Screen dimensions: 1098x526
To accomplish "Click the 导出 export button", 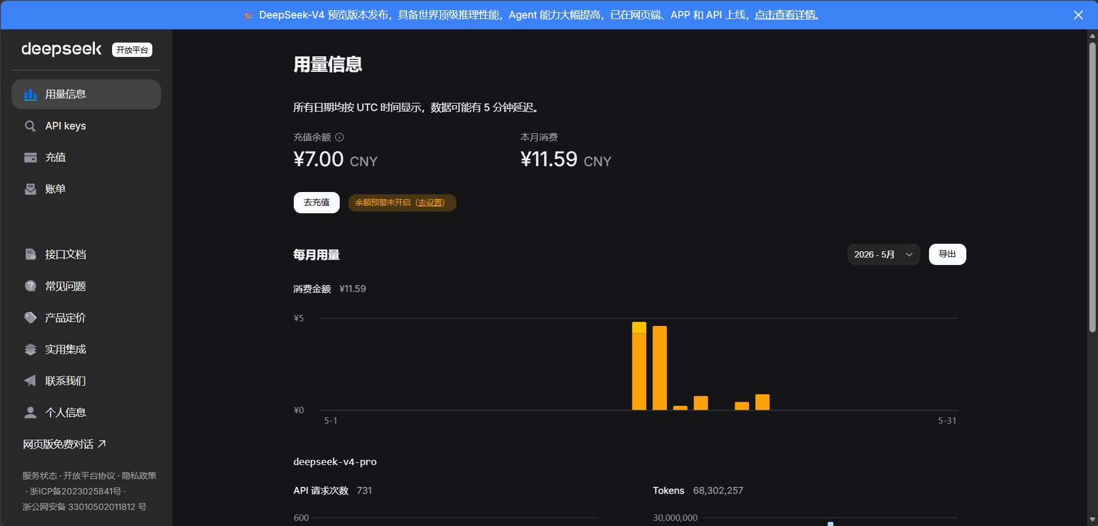I will coord(947,254).
